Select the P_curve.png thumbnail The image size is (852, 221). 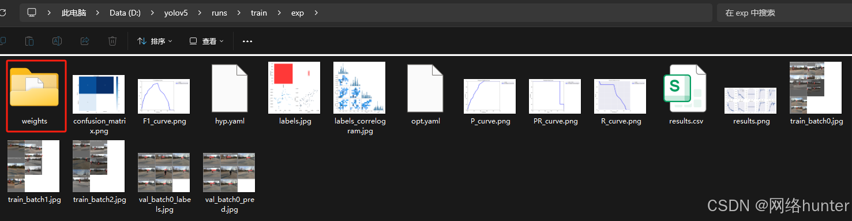click(x=490, y=96)
